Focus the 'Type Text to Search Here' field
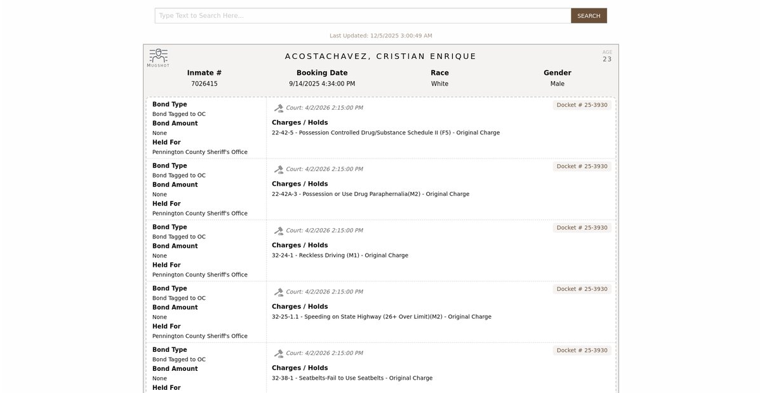The width and height of the screenshot is (762, 393). point(363,16)
